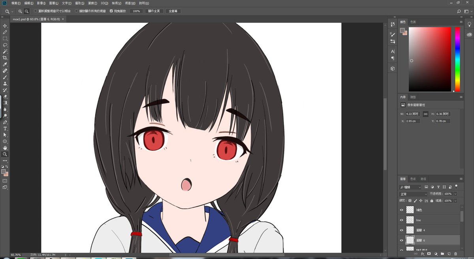Viewport: 474px width, 259px height.
Task: Click the rainbow hue slider bar
Action: [457, 59]
